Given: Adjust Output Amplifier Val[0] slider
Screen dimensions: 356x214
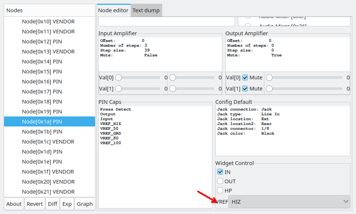Looking at the screenshot, I should point(304,78).
